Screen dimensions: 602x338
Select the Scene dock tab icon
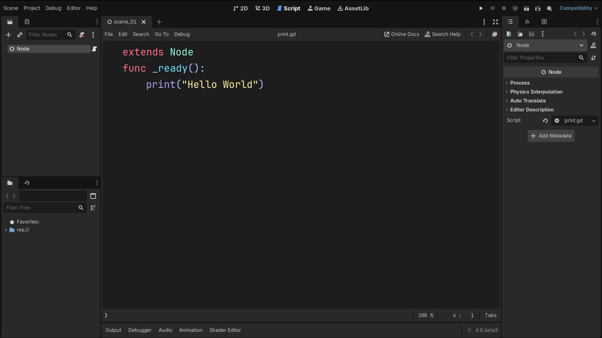(x=10, y=22)
